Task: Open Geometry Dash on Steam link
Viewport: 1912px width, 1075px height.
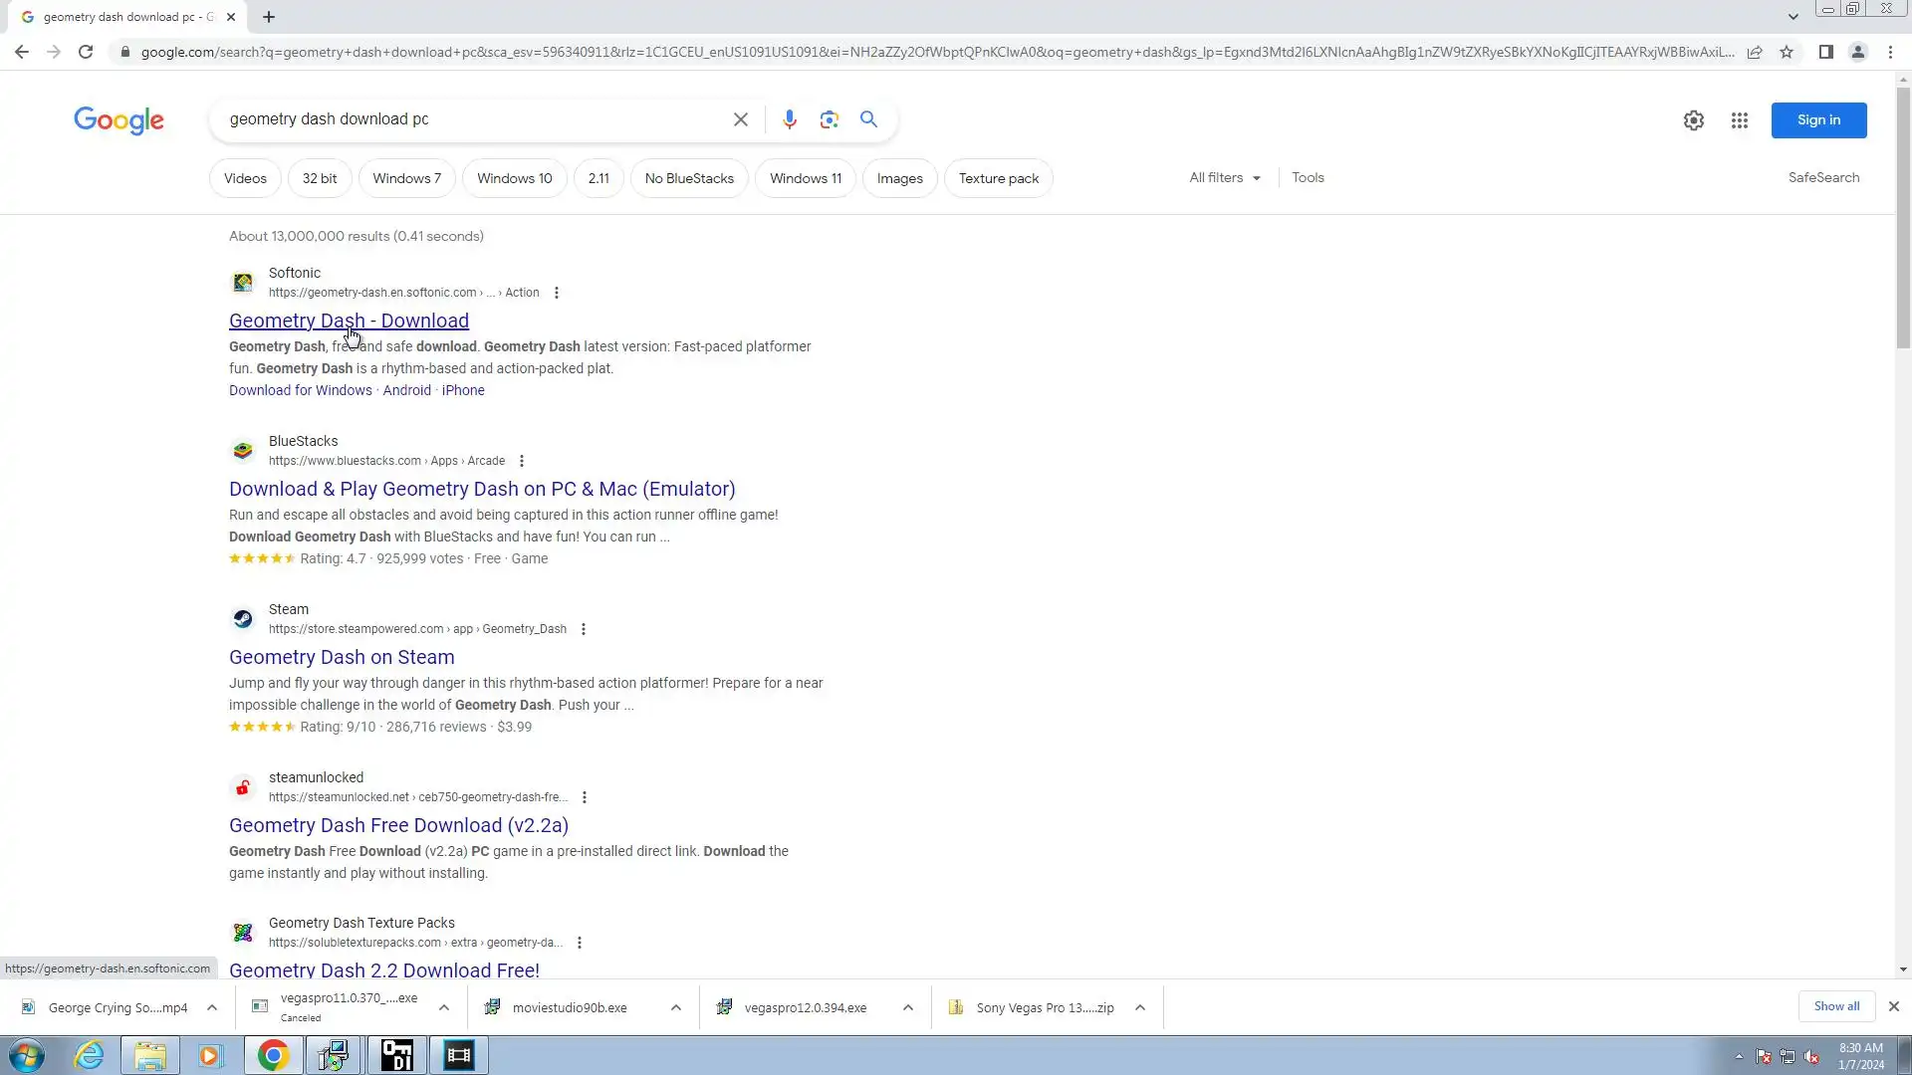Action: click(342, 657)
